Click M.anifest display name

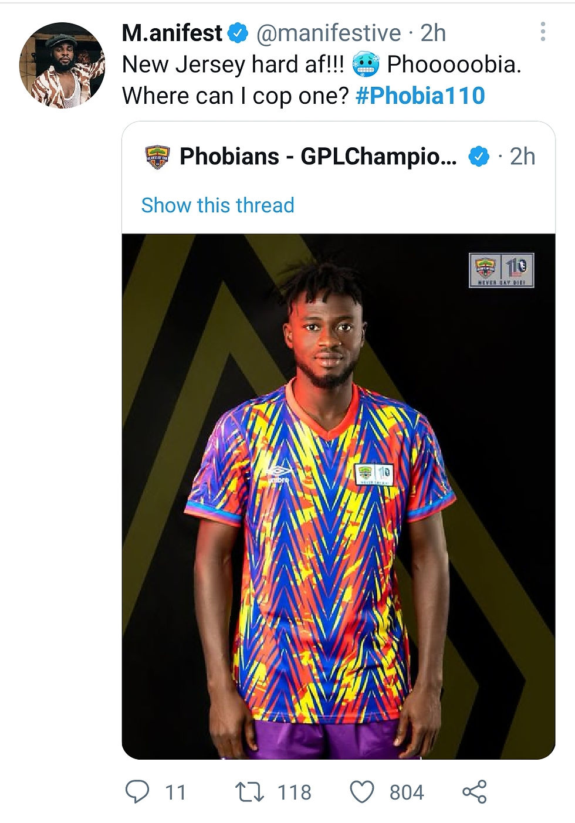click(172, 33)
